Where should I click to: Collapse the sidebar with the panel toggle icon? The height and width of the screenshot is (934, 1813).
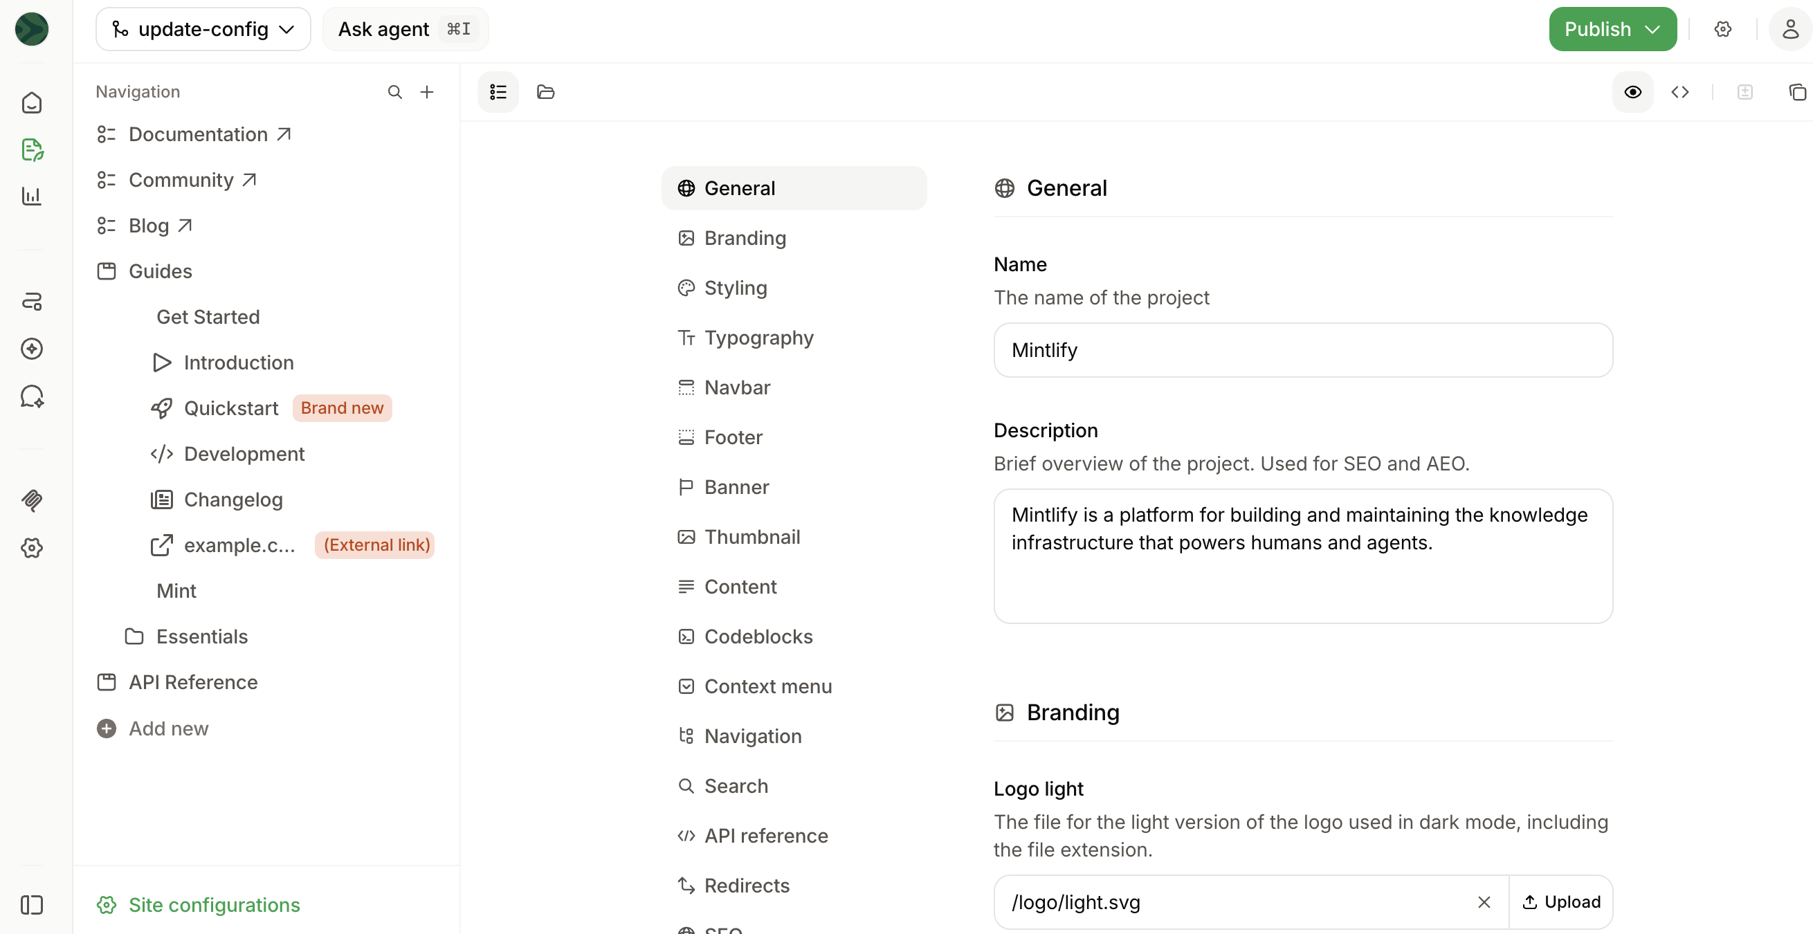(x=32, y=904)
